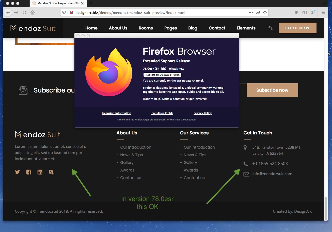Click the map pin icon beside the address
The image size is (332, 232).
[245, 148]
